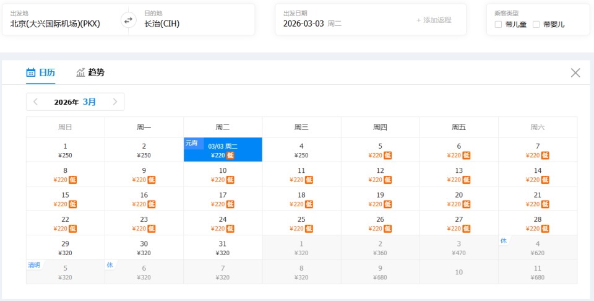594x301 pixels.
Task: Click the 添加返程 link
Action: click(434, 20)
